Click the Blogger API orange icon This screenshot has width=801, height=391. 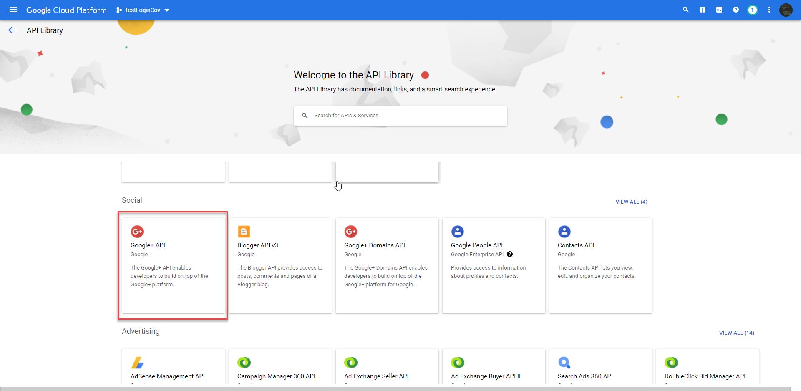click(x=244, y=231)
